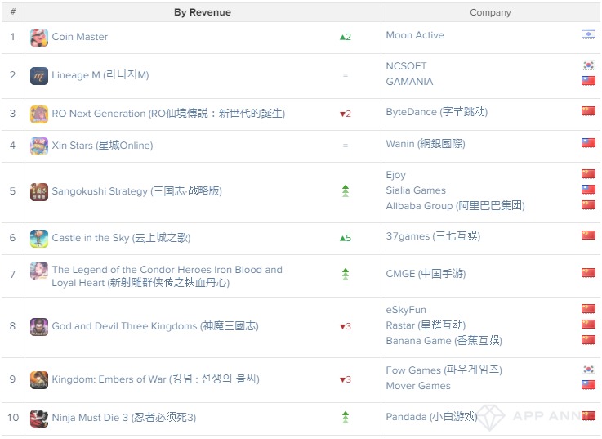Open the Pandada company link
This screenshot has width=602, height=439.
click(432, 417)
